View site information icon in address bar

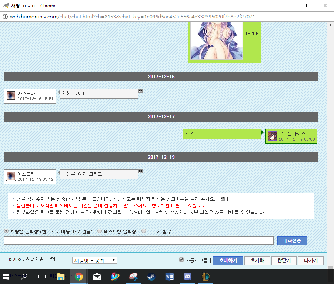[5, 17]
